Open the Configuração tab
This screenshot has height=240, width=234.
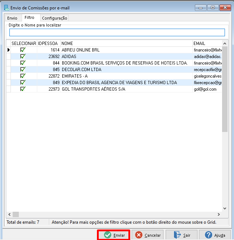click(55, 18)
